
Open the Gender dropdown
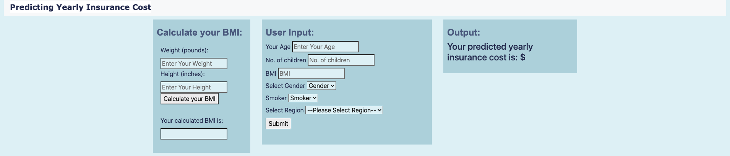coord(321,86)
